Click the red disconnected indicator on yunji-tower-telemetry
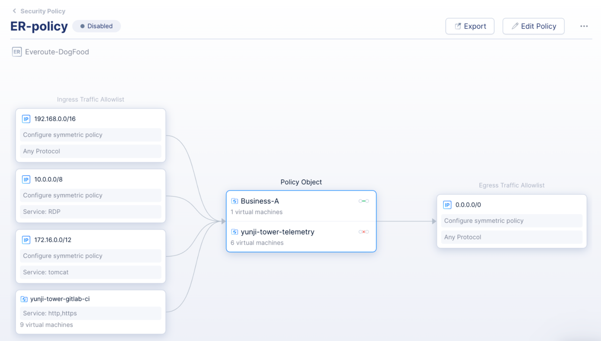Viewport: 601px width, 341px height. (x=363, y=232)
